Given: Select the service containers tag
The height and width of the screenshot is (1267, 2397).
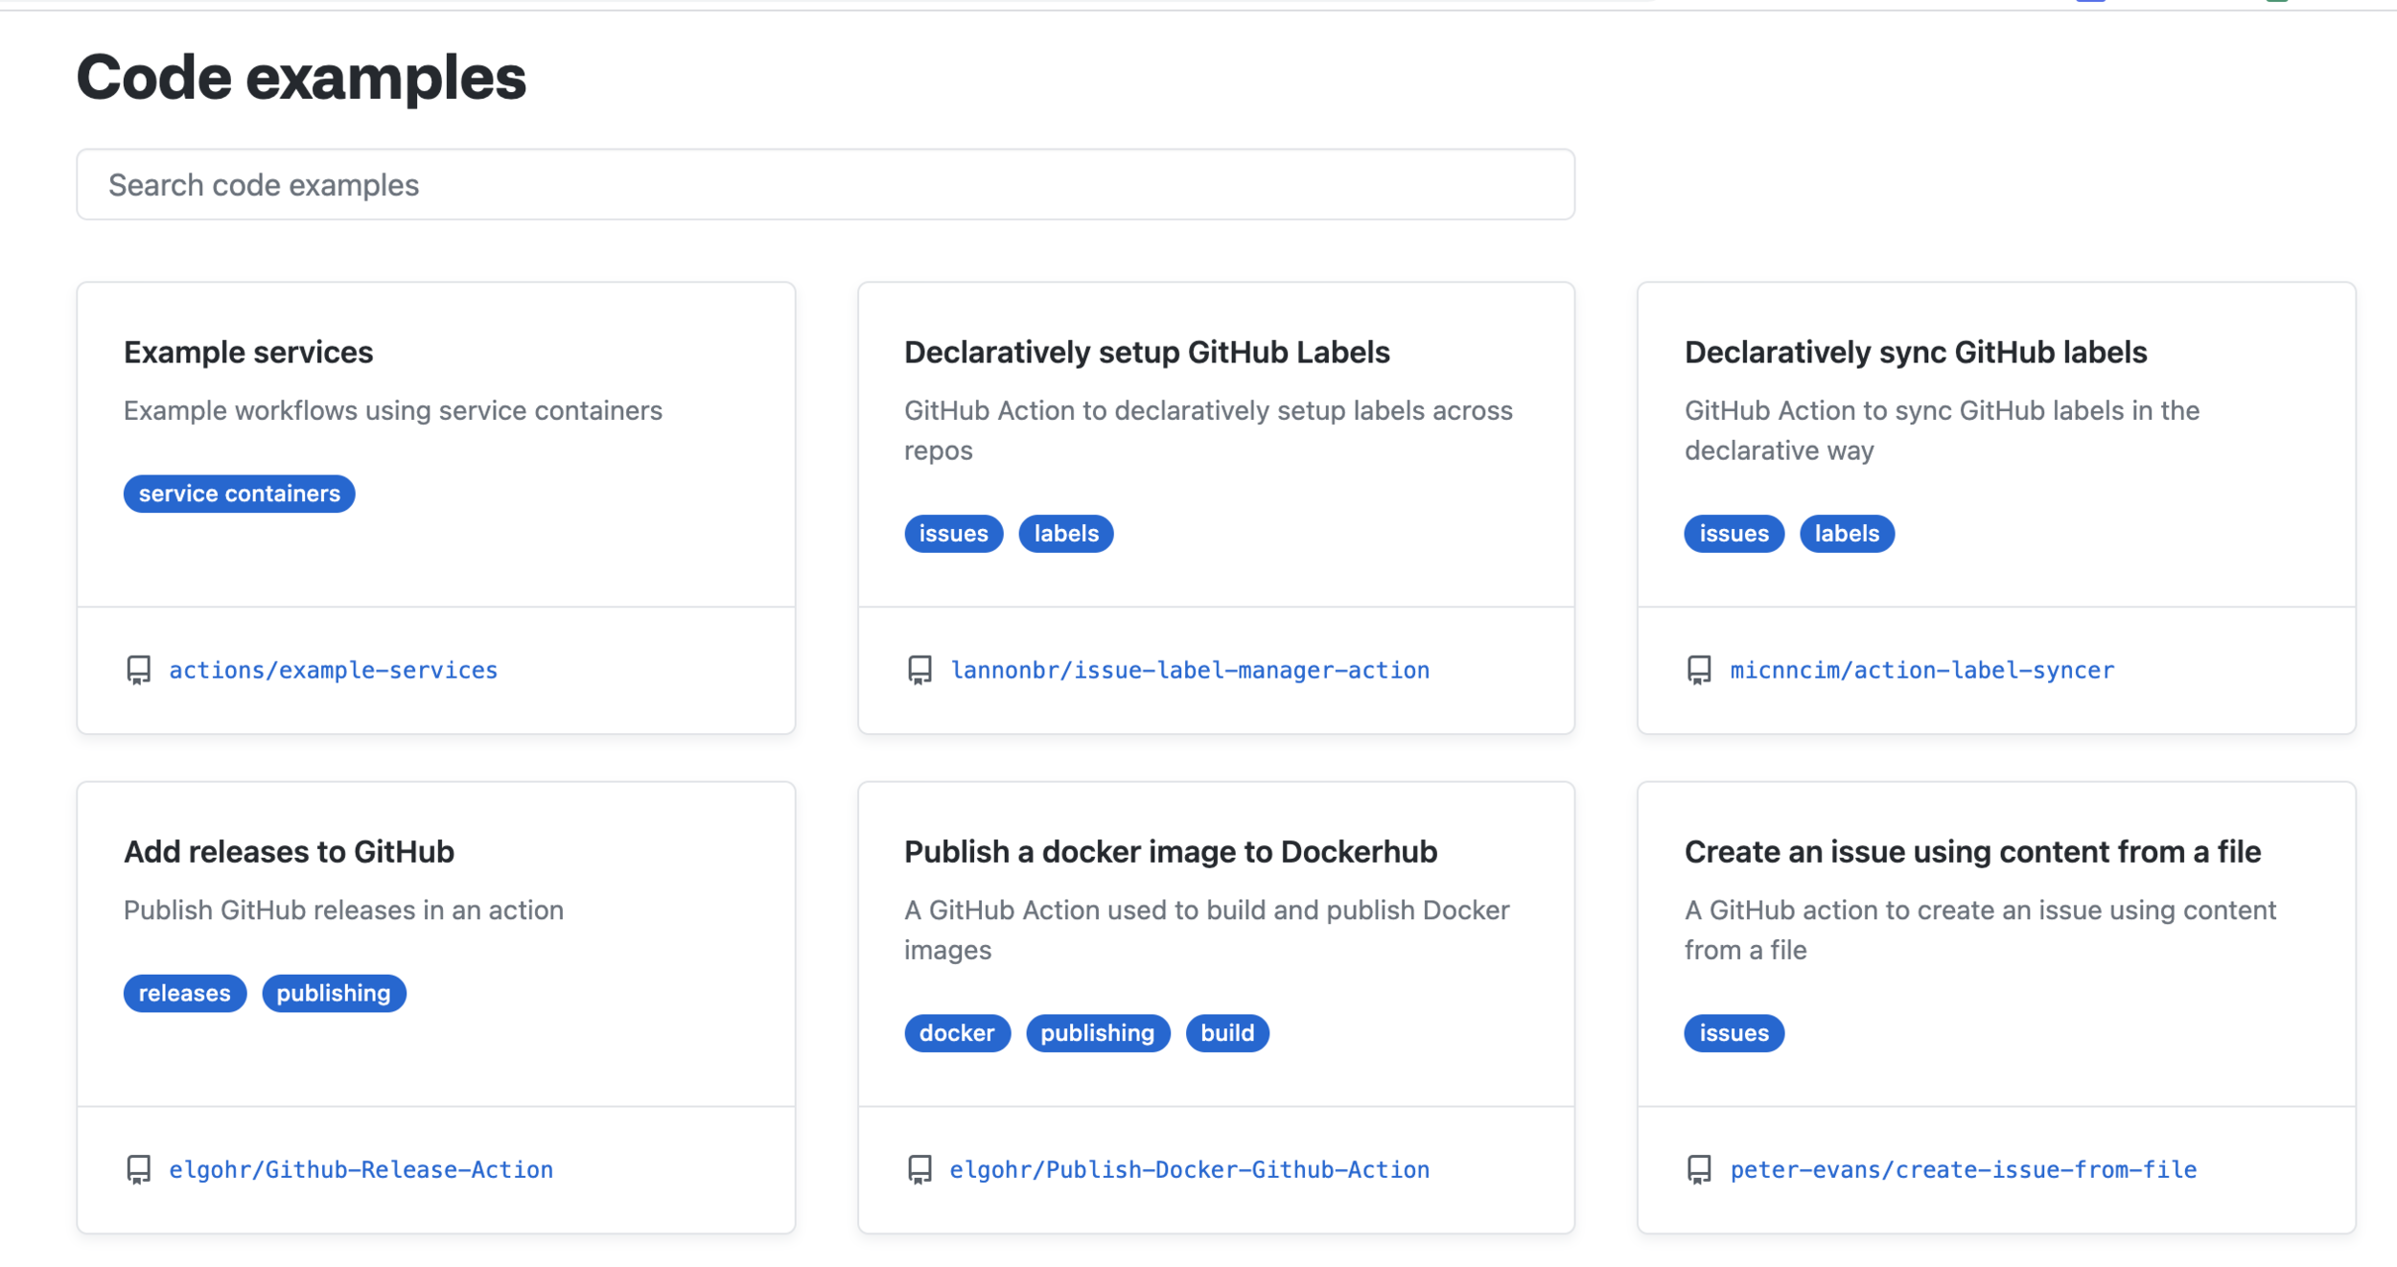Looking at the screenshot, I should pyautogui.click(x=239, y=494).
